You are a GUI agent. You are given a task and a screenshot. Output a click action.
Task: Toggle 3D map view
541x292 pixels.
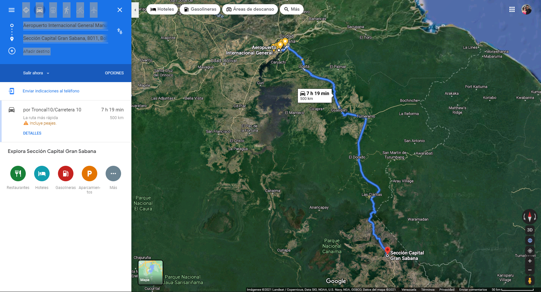point(530,230)
